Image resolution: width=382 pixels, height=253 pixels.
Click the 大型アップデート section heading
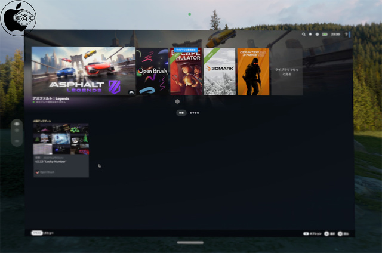point(42,121)
